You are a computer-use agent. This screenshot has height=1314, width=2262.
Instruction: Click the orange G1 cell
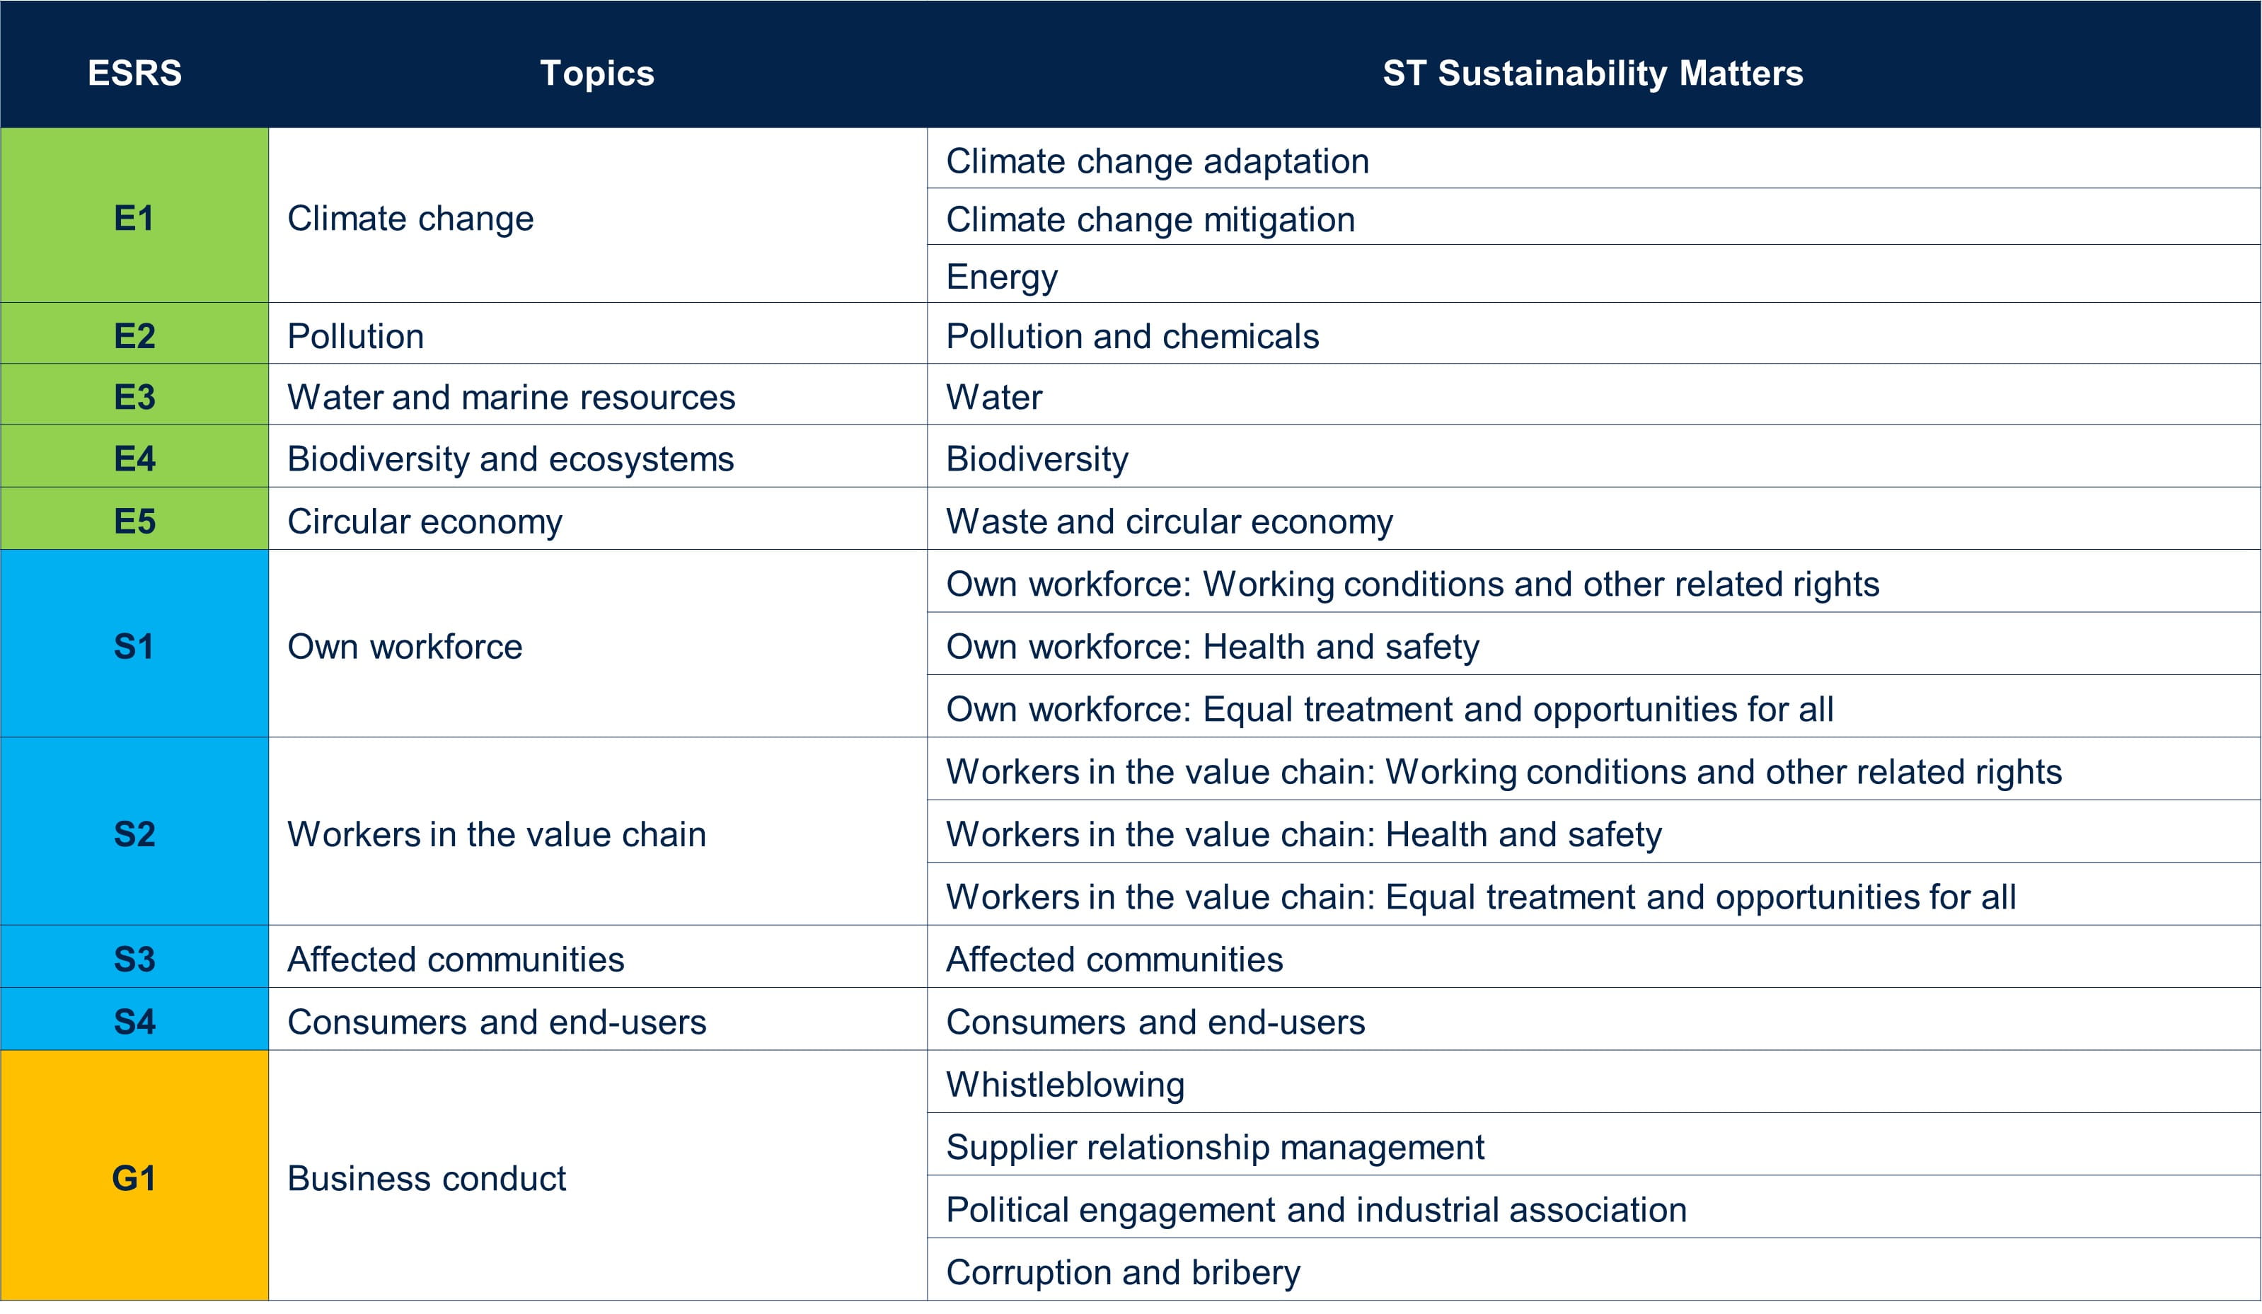tap(134, 1177)
